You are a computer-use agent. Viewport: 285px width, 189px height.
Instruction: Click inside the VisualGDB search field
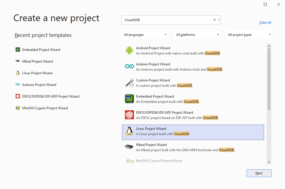point(167,20)
